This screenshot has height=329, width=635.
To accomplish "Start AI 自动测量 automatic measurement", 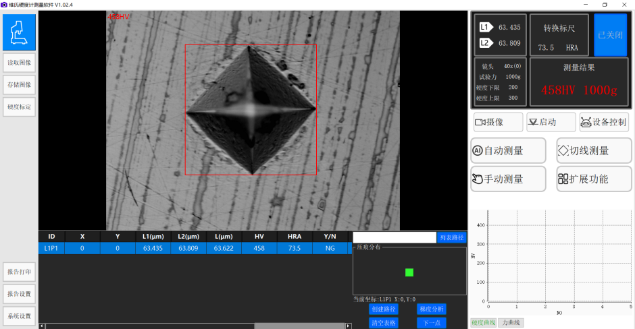I will pyautogui.click(x=508, y=150).
